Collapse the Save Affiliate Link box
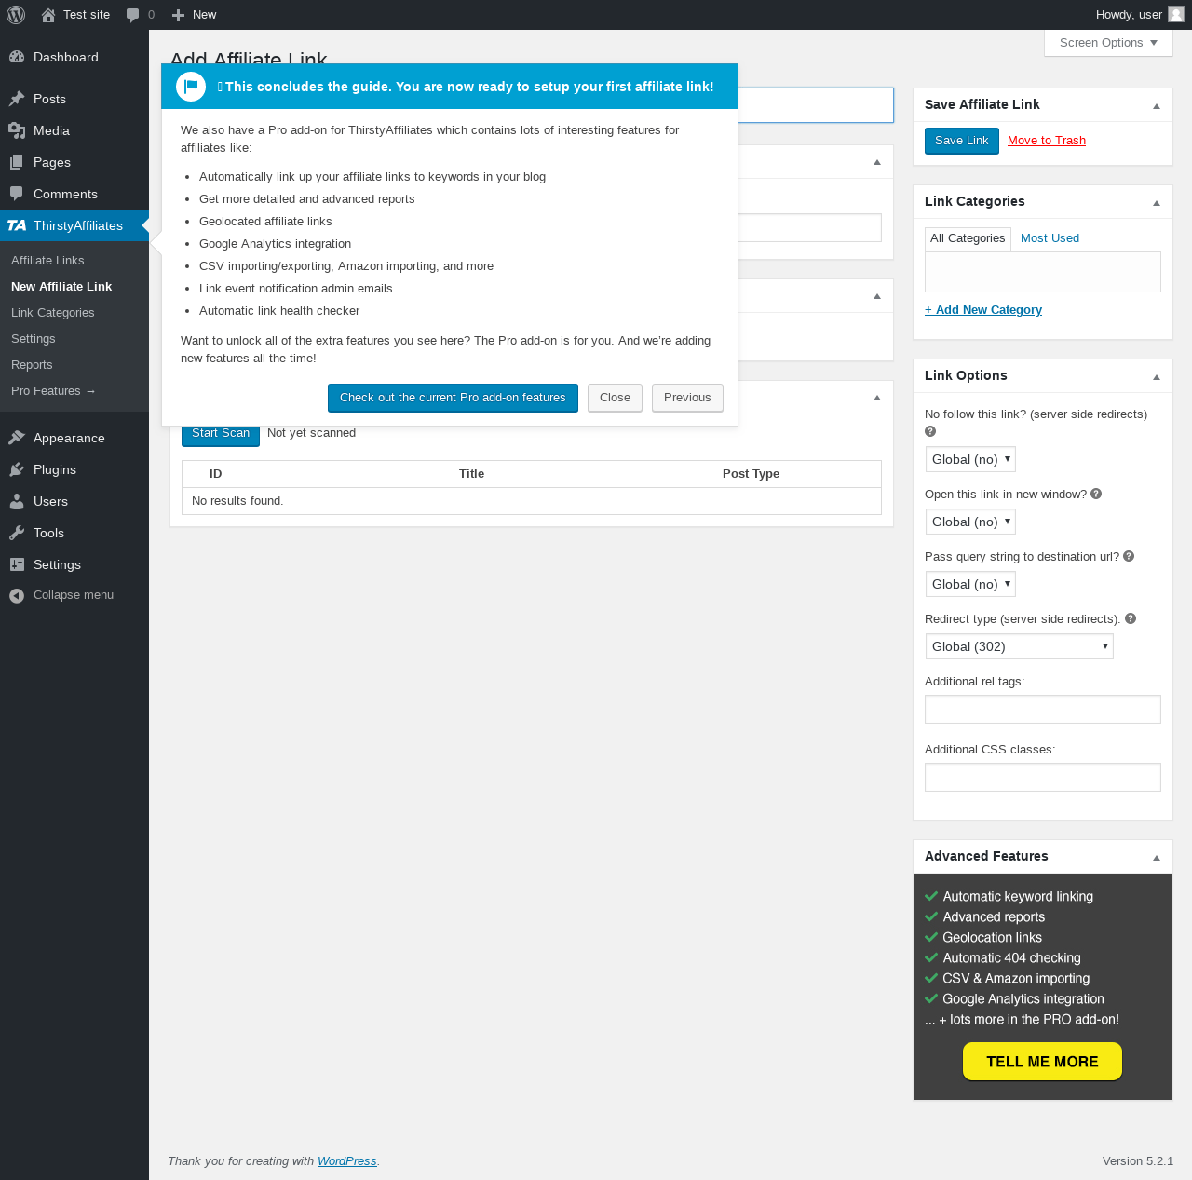Viewport: 1192px width, 1180px height. click(1157, 106)
